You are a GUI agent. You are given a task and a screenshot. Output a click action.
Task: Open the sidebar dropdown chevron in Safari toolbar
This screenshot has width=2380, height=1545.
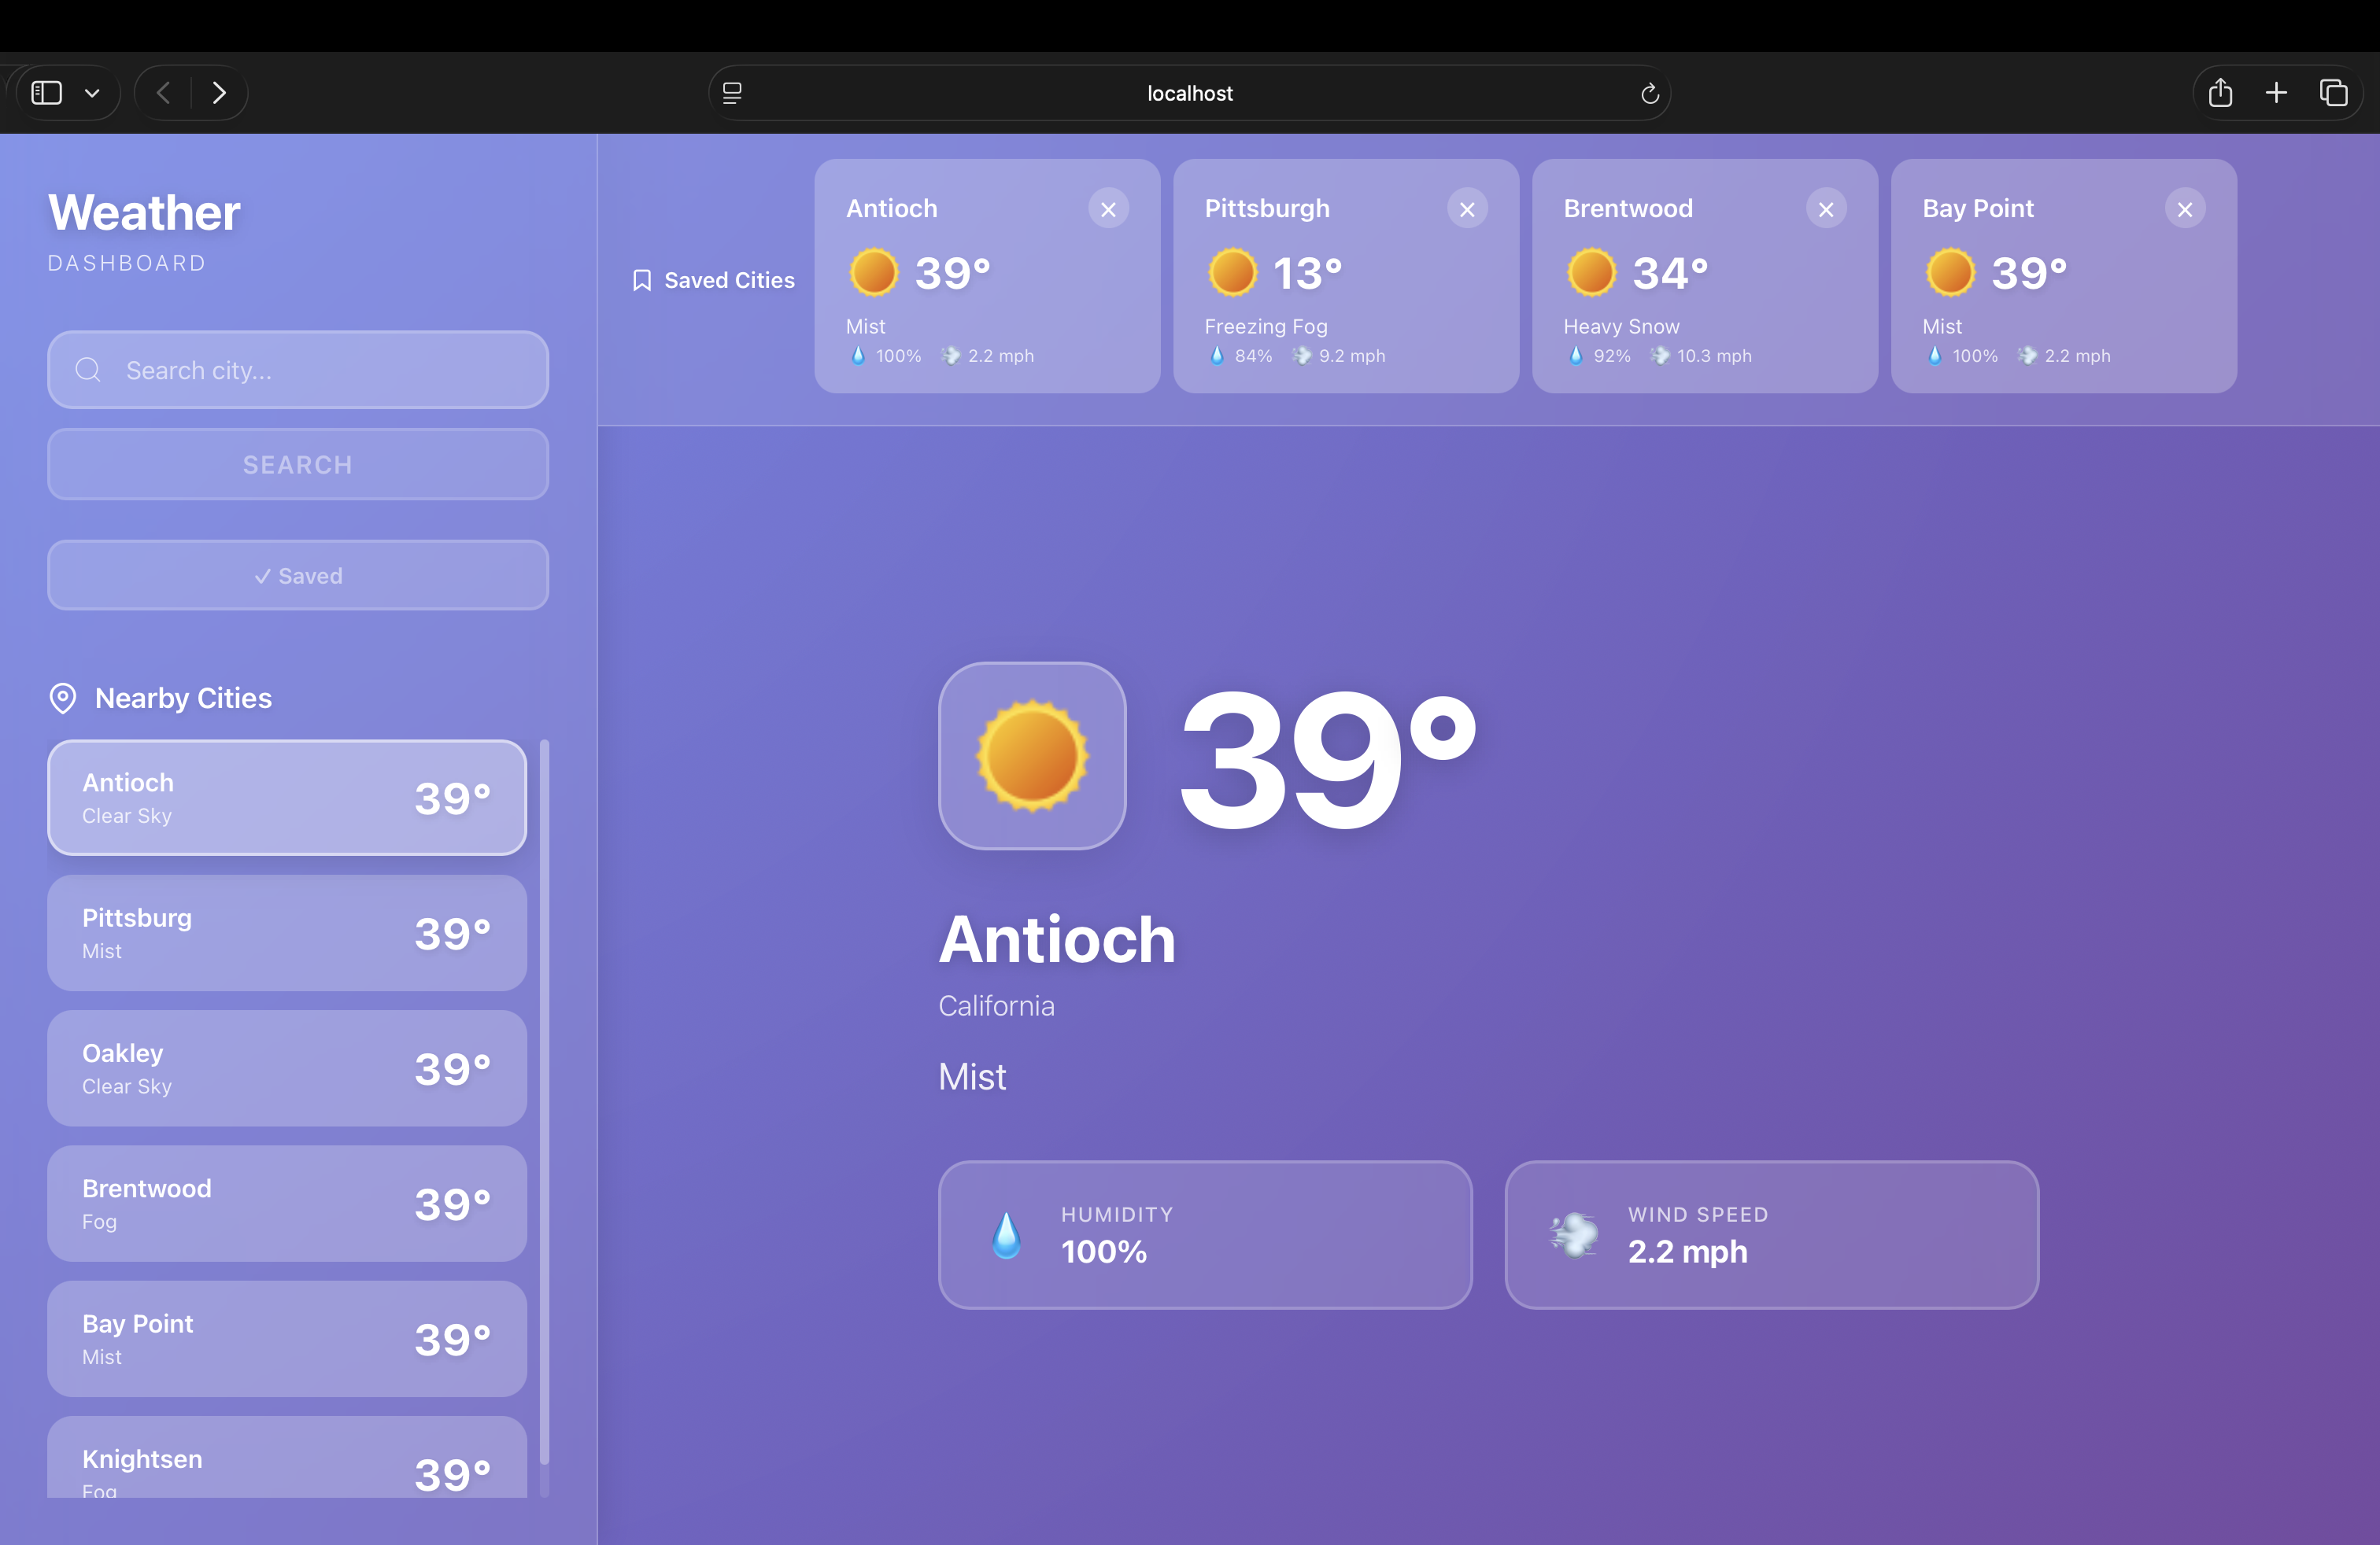tap(92, 92)
